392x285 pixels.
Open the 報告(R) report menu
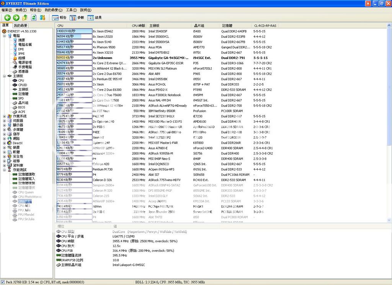[36, 10]
